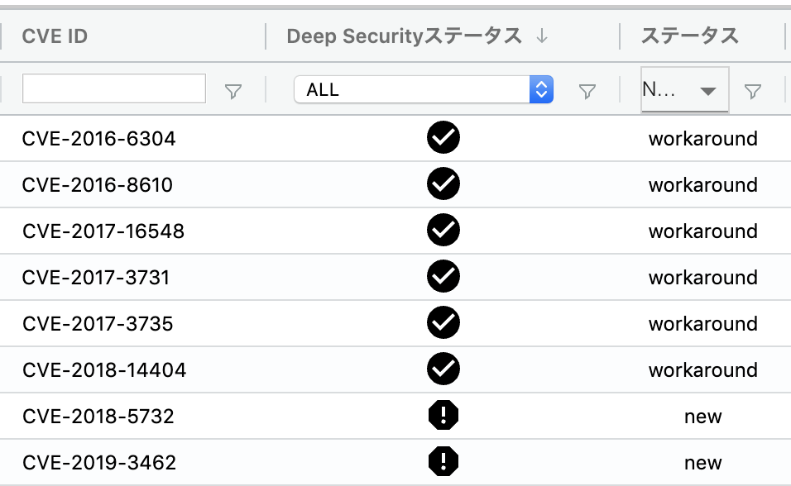Select the CVE-2016-8610 row

pos(395,184)
